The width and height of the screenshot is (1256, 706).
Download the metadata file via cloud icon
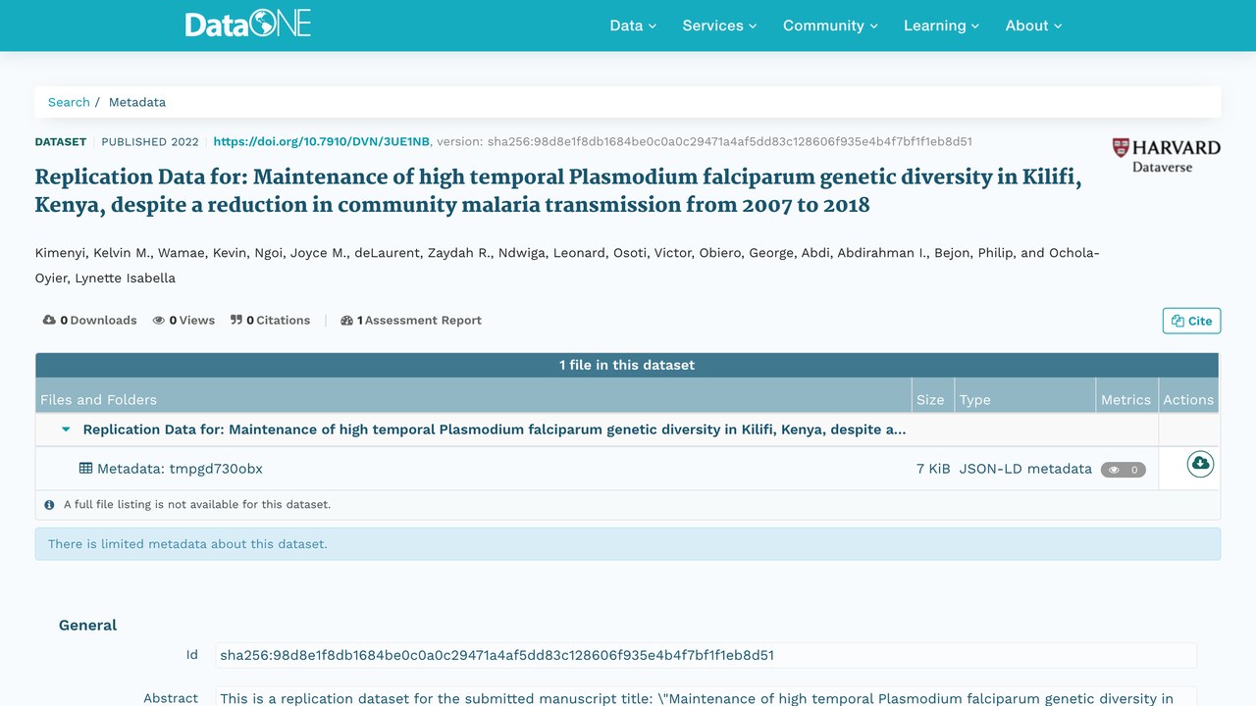pos(1200,464)
